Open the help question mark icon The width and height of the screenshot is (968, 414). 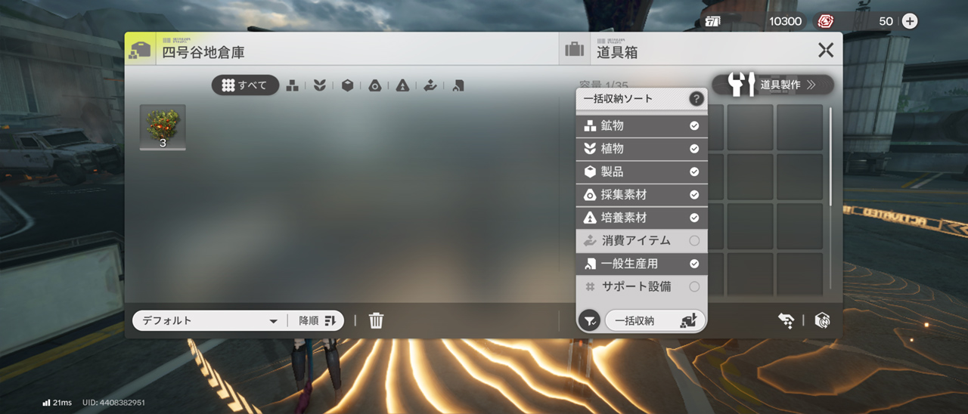tap(696, 99)
